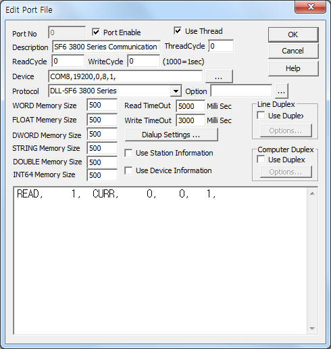Click the scroll up arrow in text area
331x349 pixels.
(312, 193)
